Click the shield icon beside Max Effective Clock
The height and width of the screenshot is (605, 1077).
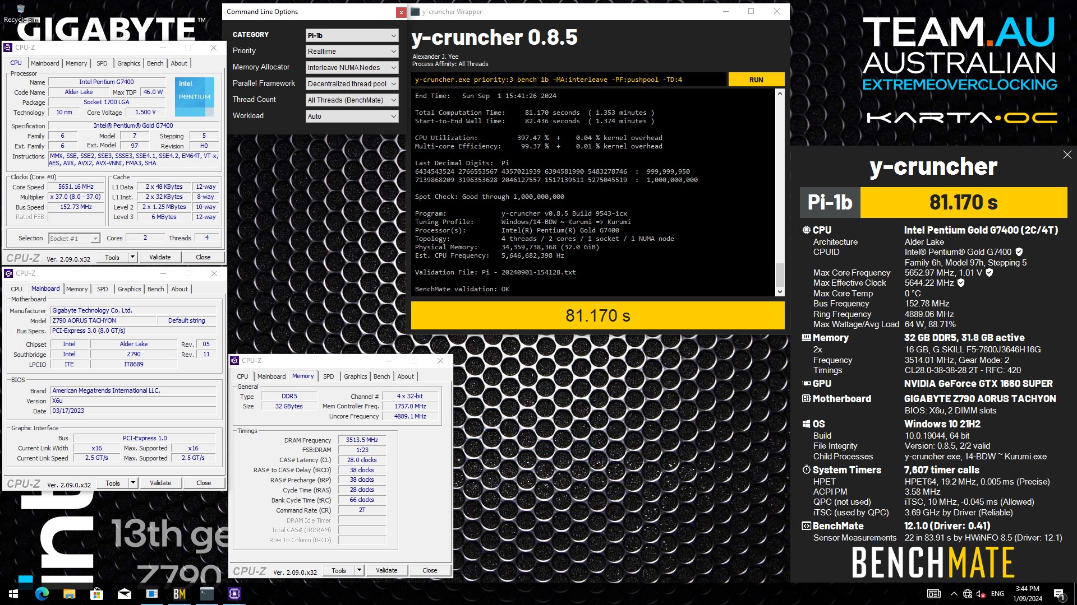coord(961,283)
